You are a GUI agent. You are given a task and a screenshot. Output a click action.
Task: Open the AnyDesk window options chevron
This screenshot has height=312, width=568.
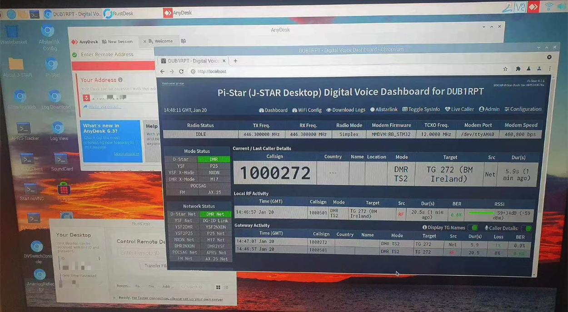(x=483, y=27)
